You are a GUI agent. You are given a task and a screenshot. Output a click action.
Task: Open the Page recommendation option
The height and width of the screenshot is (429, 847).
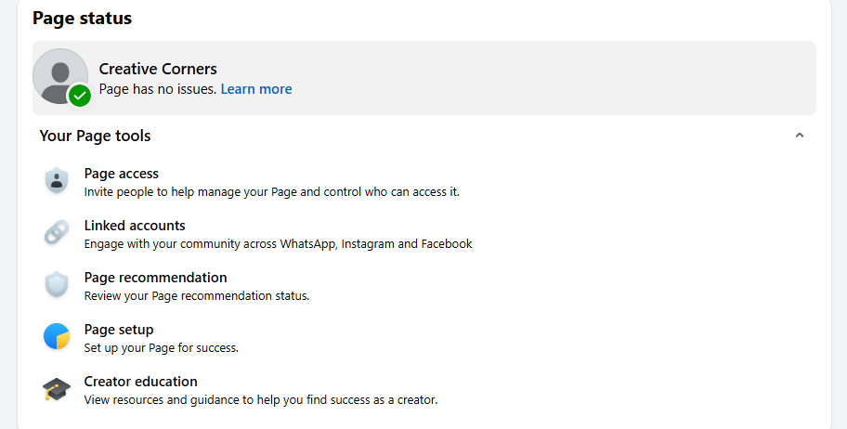[x=155, y=278]
